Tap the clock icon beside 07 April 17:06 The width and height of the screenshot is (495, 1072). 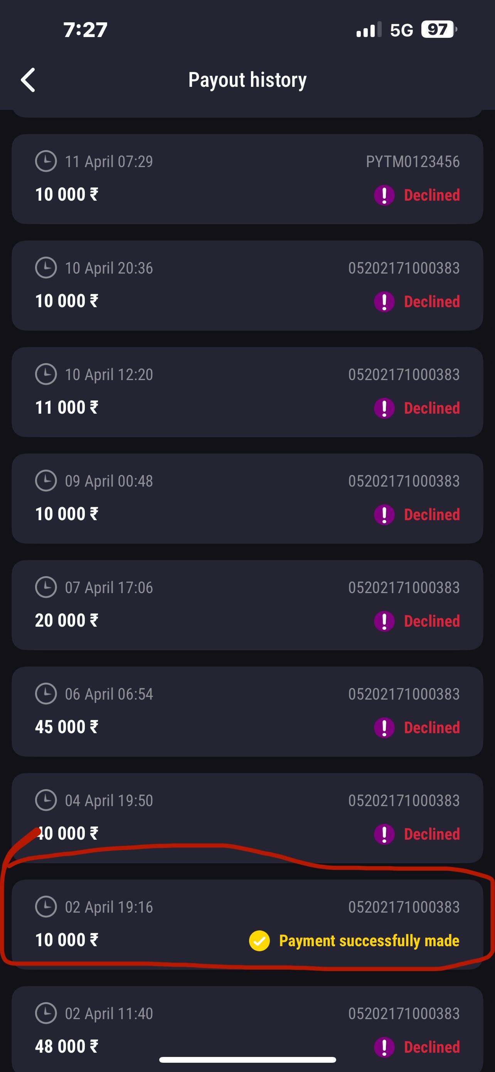pos(46,587)
